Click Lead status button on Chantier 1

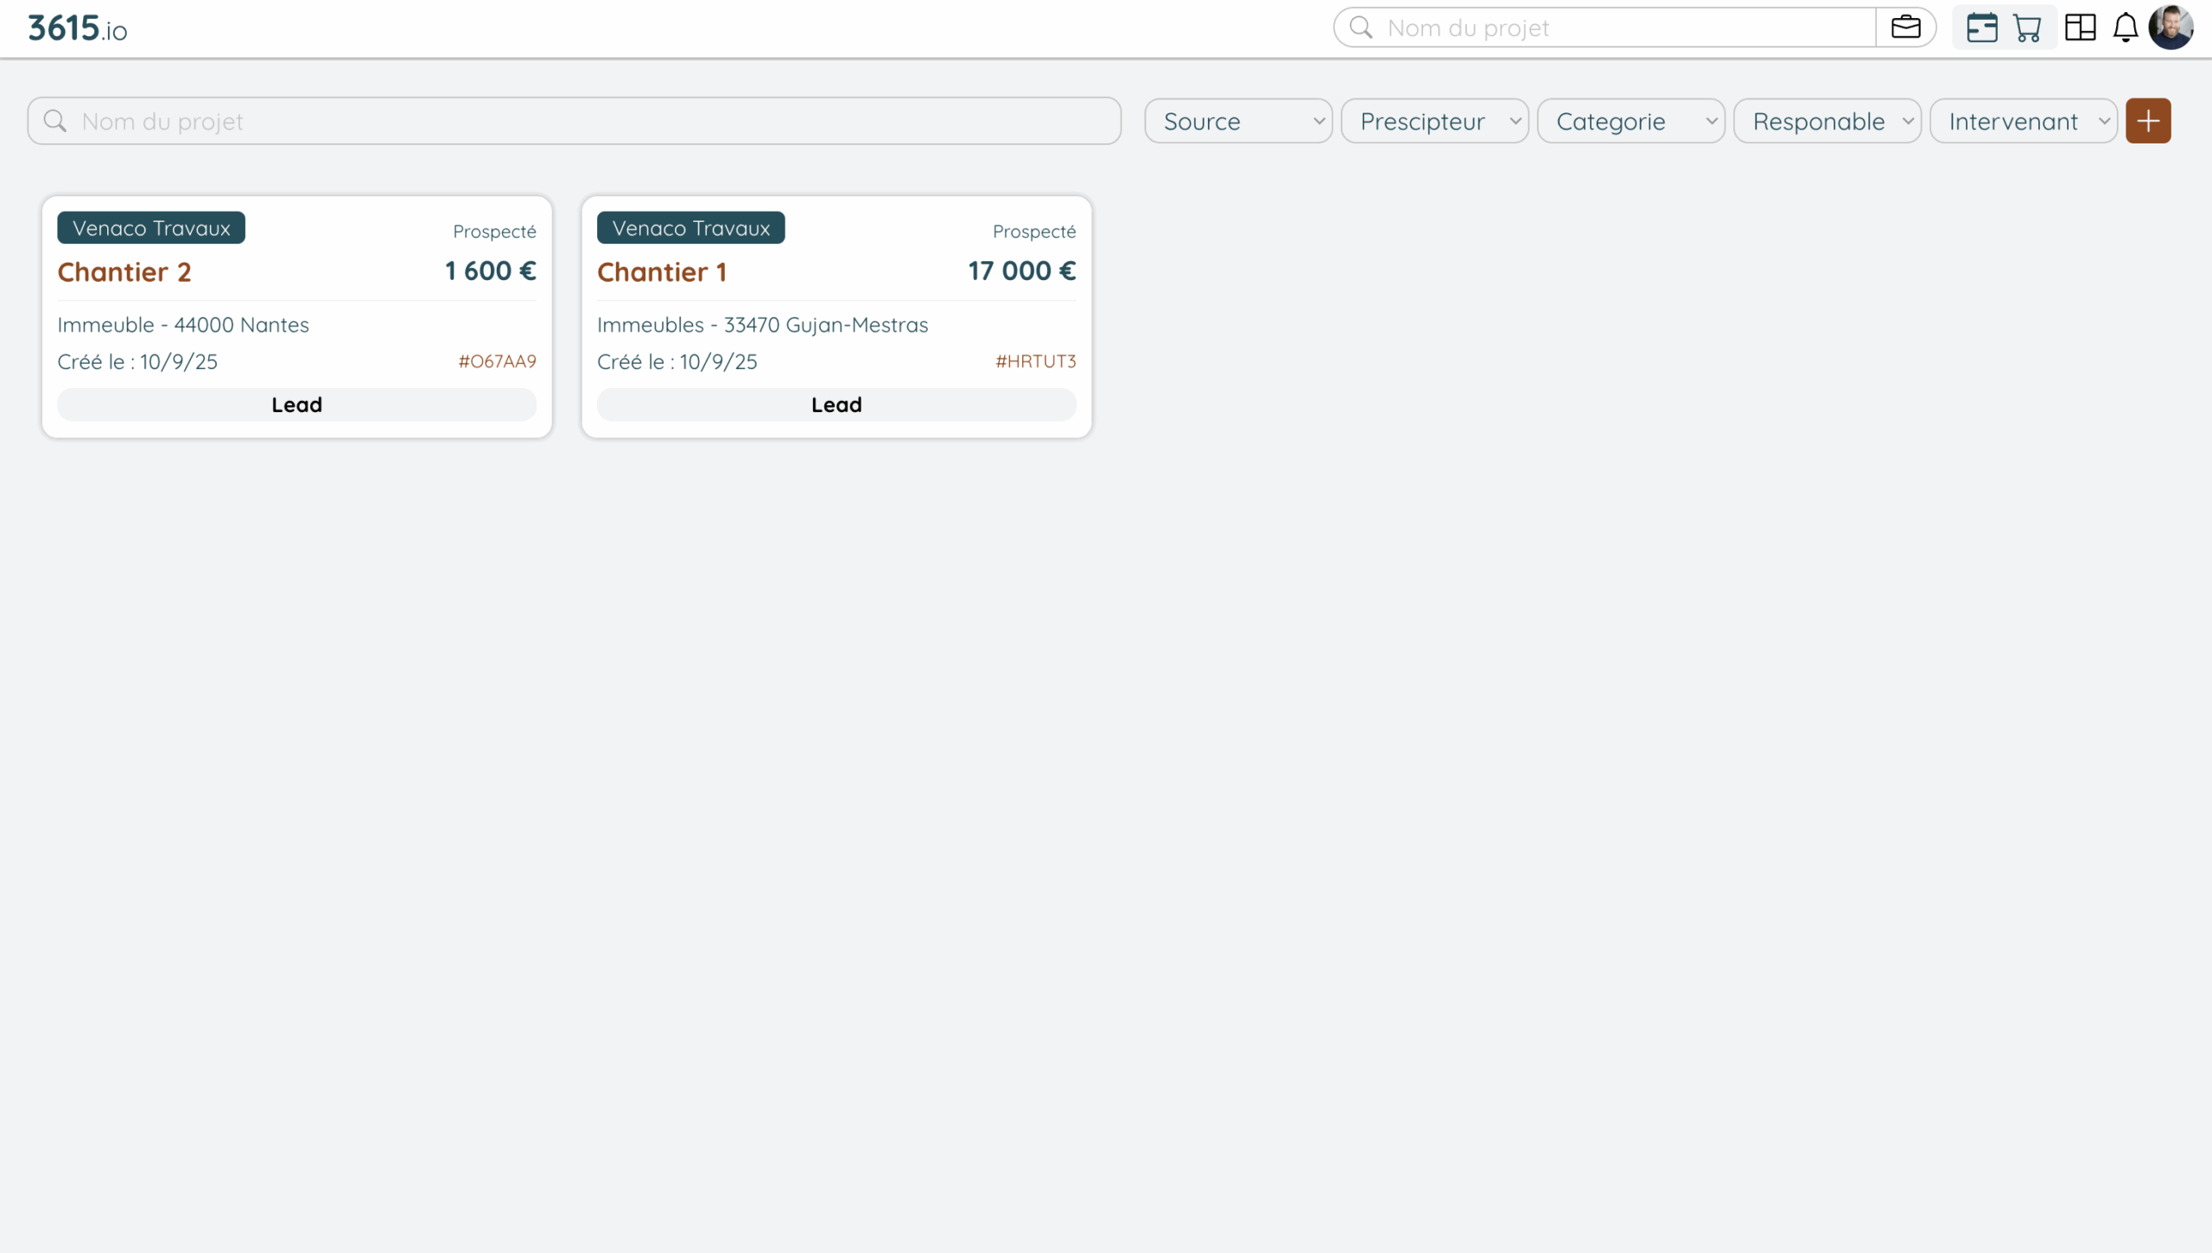(x=836, y=404)
